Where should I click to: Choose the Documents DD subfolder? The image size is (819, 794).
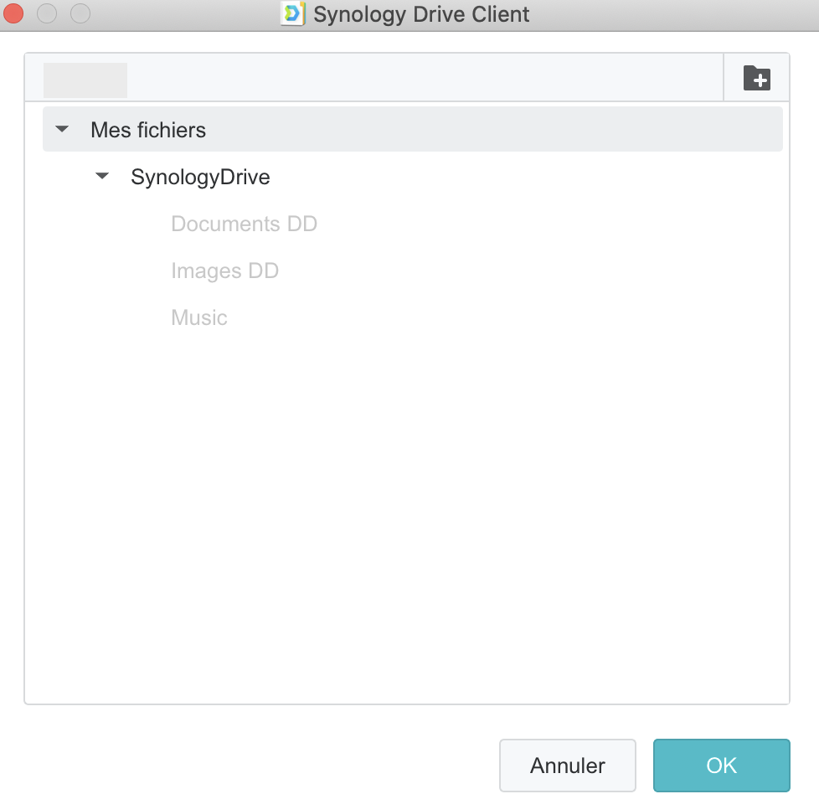coord(244,224)
